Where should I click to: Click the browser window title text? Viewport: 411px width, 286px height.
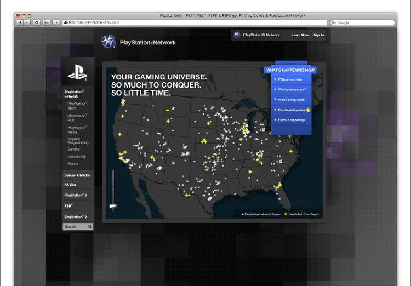(232, 16)
